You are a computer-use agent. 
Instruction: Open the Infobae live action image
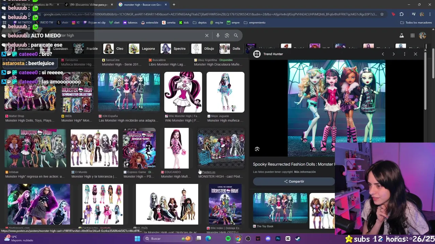tap(35, 148)
